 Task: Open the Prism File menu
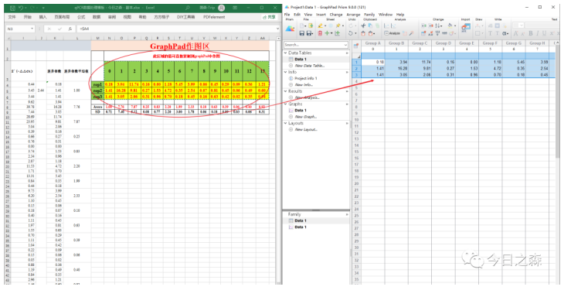point(287,15)
